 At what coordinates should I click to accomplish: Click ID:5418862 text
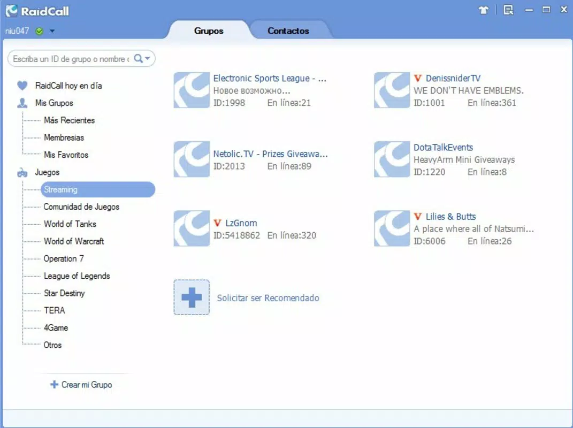[x=236, y=235]
